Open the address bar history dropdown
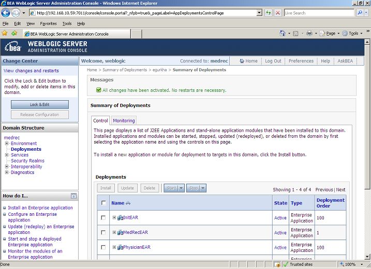Viewport: 371px width, 269px height. click(x=259, y=13)
